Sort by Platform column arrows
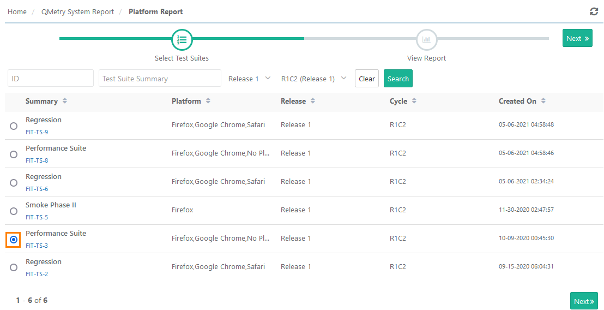Screen dimensions: 604x310 tap(208, 101)
